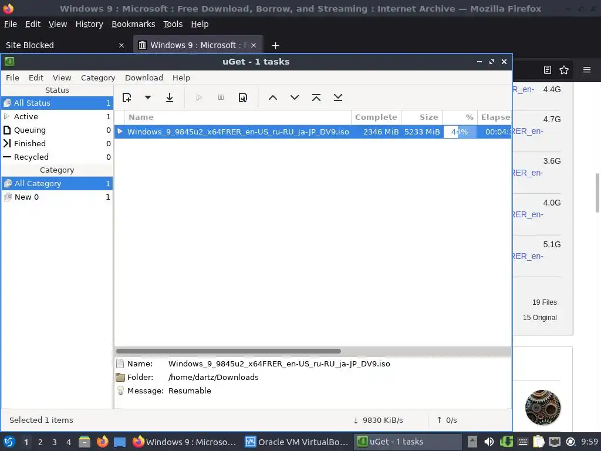Viewport: 601px width, 451px height.
Task: Open a new Firefox tab with plus button
Action: tap(275, 46)
